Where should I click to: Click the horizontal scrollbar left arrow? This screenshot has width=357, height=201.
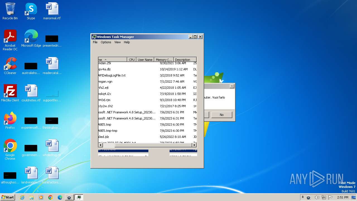coord(100,145)
